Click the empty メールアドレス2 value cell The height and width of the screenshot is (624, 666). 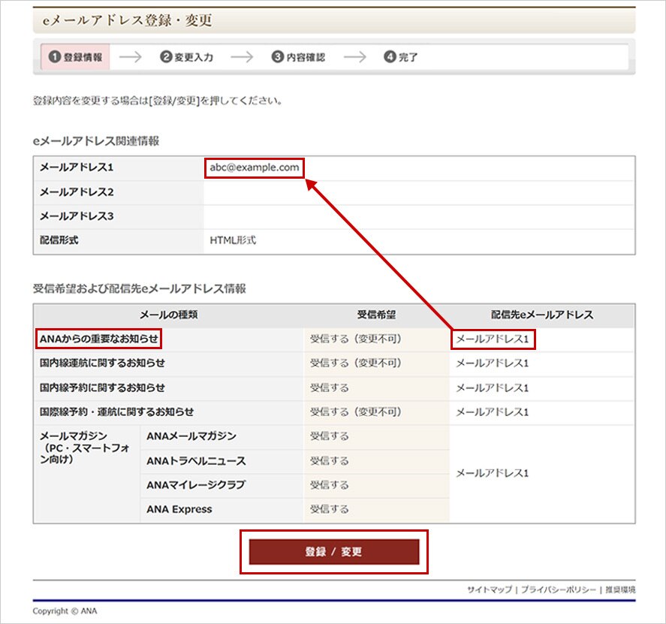pos(418,192)
